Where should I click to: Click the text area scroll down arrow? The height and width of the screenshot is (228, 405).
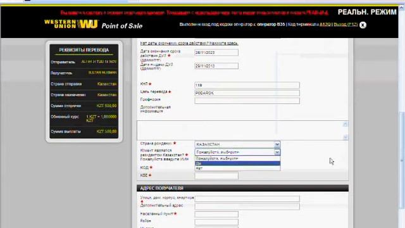[x=346, y=137]
